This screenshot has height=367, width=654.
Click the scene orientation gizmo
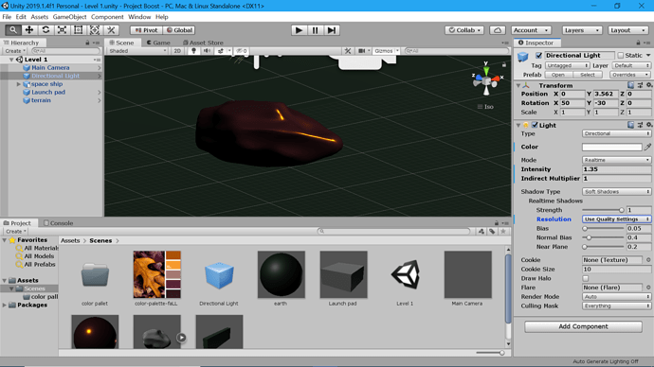pyautogui.click(x=486, y=79)
